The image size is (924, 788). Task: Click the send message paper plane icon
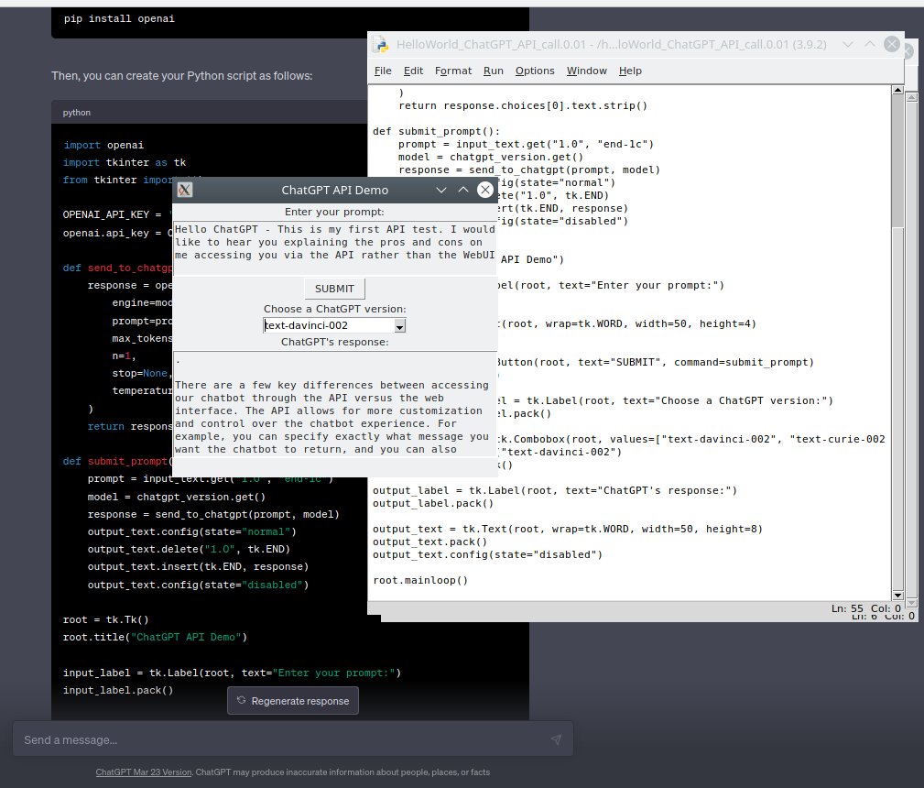(556, 739)
